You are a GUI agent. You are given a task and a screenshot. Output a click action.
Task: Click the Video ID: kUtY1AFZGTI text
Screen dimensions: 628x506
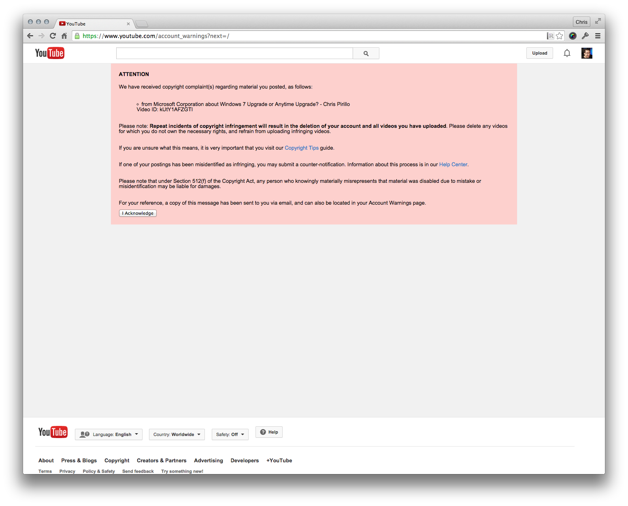165,110
